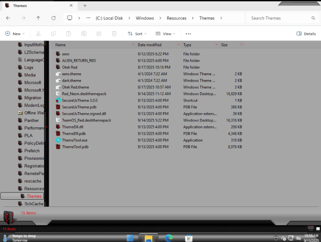
Task: Select the ThemeDll.pdb file icon
Action: [x=58, y=133]
